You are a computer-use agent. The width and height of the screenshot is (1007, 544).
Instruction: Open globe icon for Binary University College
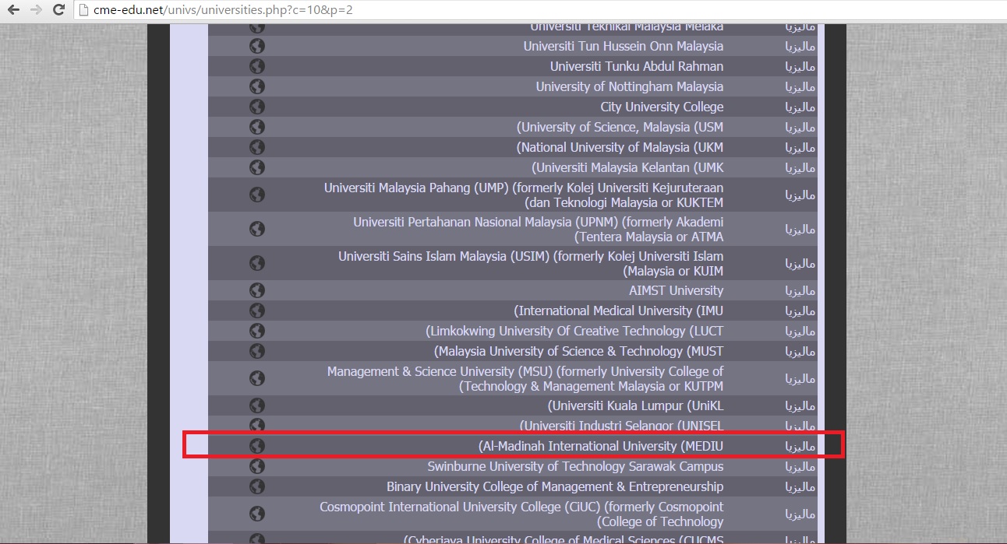(x=257, y=486)
